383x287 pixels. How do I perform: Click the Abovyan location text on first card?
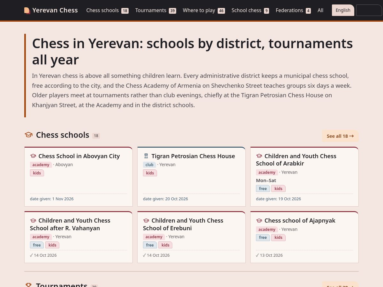(64, 165)
